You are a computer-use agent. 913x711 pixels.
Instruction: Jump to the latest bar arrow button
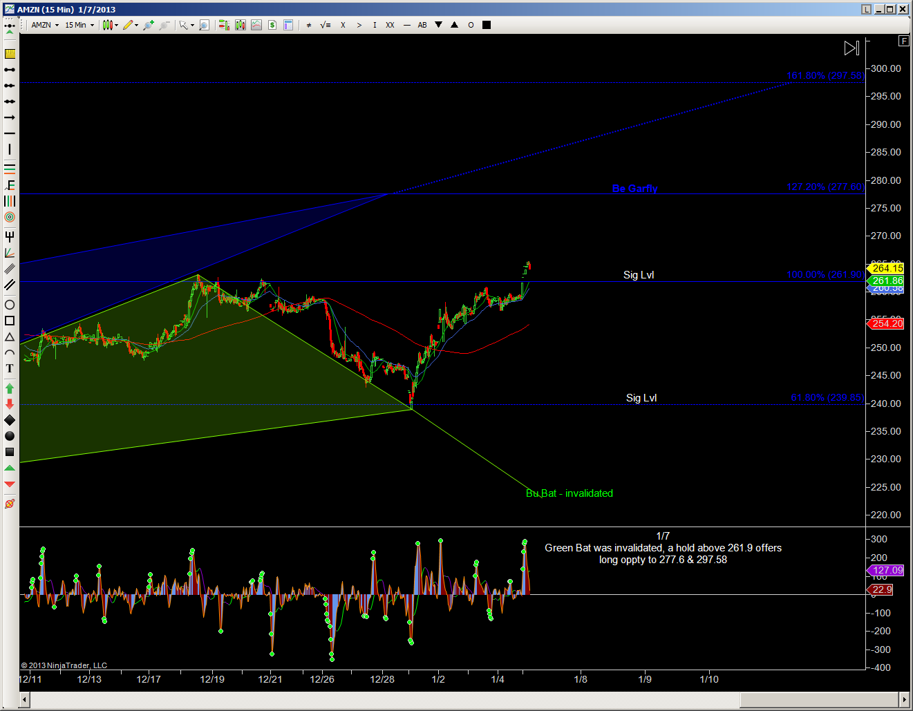click(851, 48)
